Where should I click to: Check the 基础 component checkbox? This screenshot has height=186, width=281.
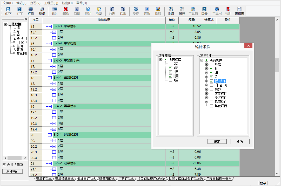[211, 64]
